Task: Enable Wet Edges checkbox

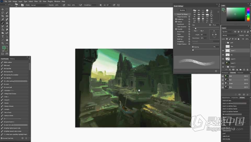Action: [x=176, y=36]
